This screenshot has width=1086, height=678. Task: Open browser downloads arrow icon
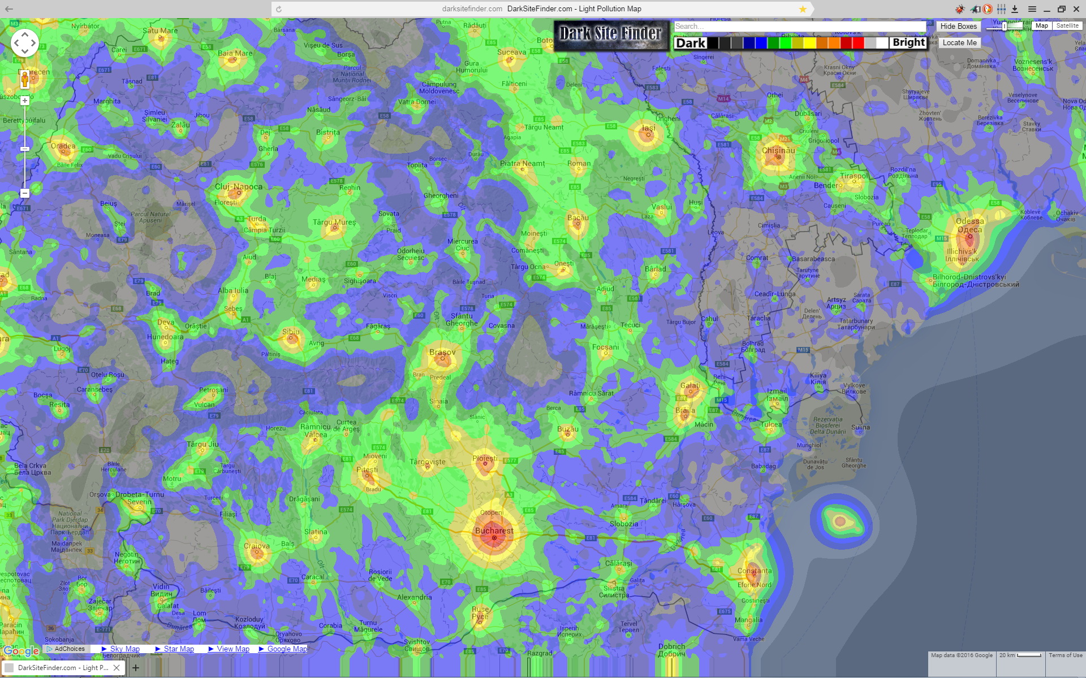tap(1015, 9)
